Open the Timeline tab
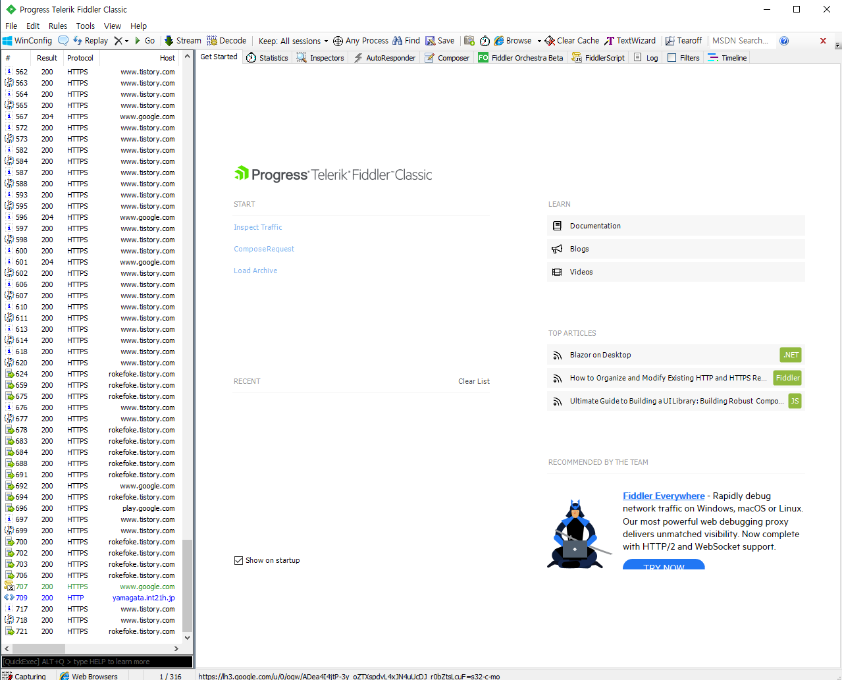The width and height of the screenshot is (842, 680). pos(727,58)
